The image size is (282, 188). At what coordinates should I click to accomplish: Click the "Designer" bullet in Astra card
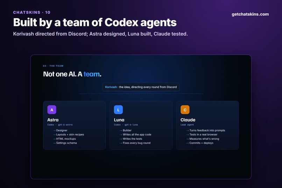click(62, 131)
